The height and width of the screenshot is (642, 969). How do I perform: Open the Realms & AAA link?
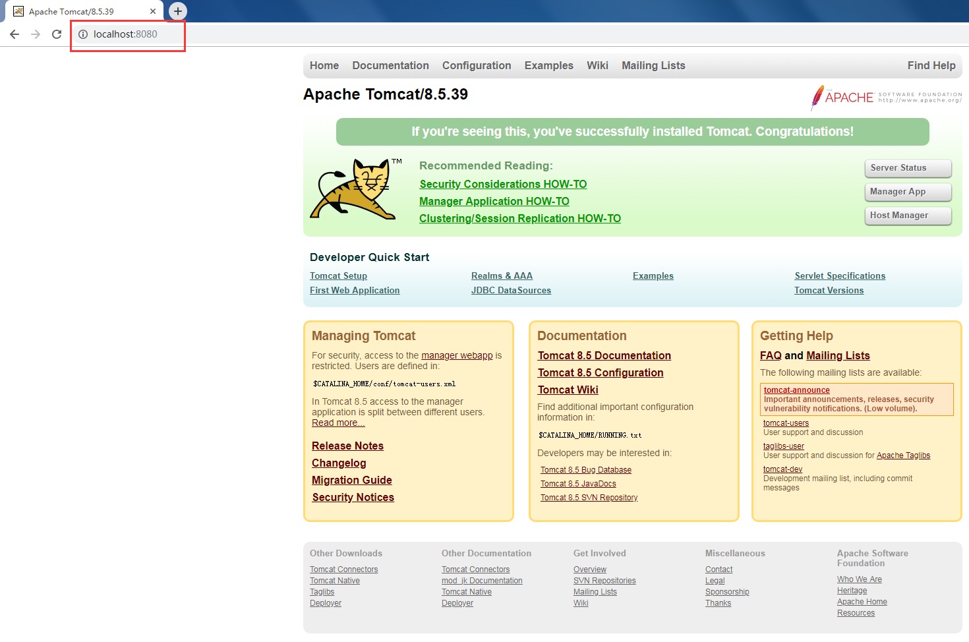502,276
